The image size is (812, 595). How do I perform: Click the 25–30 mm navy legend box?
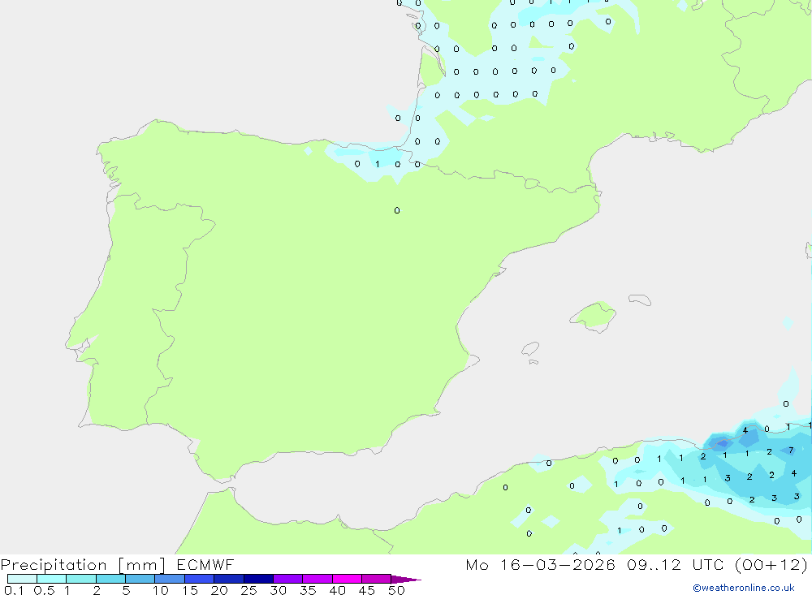(258, 579)
